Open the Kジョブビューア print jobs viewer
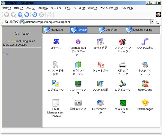The image size is (162, 135). 123,64
